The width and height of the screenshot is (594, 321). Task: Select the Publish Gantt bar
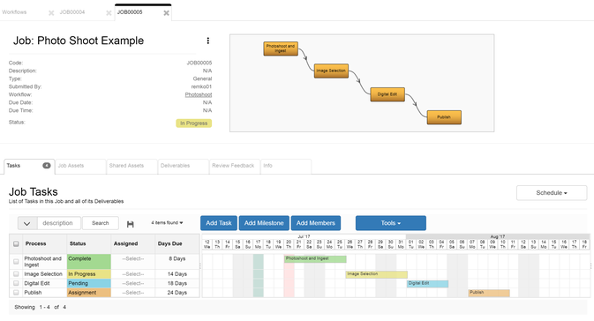click(489, 293)
